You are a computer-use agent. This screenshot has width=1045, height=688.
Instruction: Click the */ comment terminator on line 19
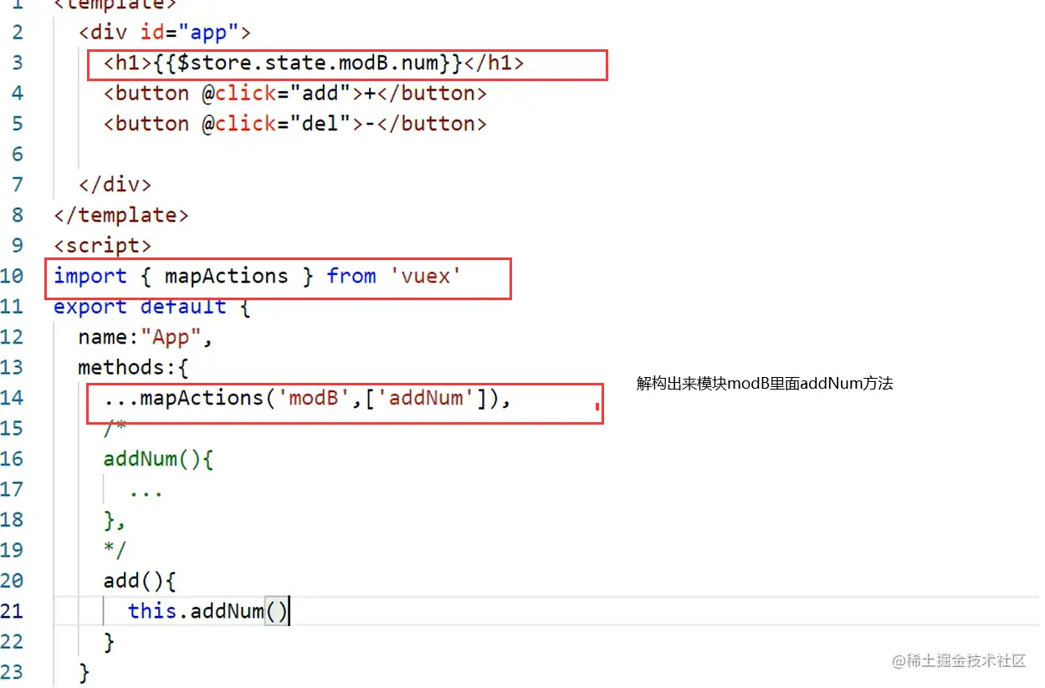(x=115, y=549)
